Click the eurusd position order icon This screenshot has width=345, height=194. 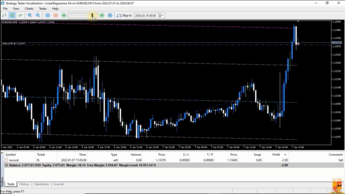point(6,160)
